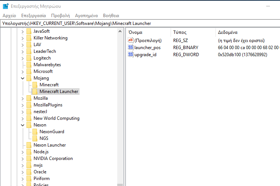
Task: Click the LAV folder icon
Action: coord(29,45)
